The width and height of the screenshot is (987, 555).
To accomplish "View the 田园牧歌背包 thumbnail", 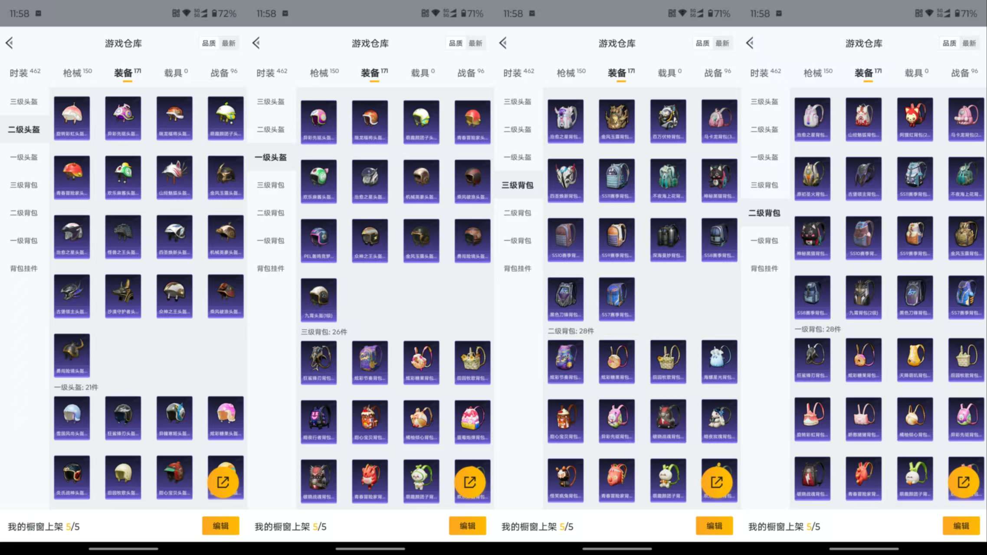I will pyautogui.click(x=472, y=361).
